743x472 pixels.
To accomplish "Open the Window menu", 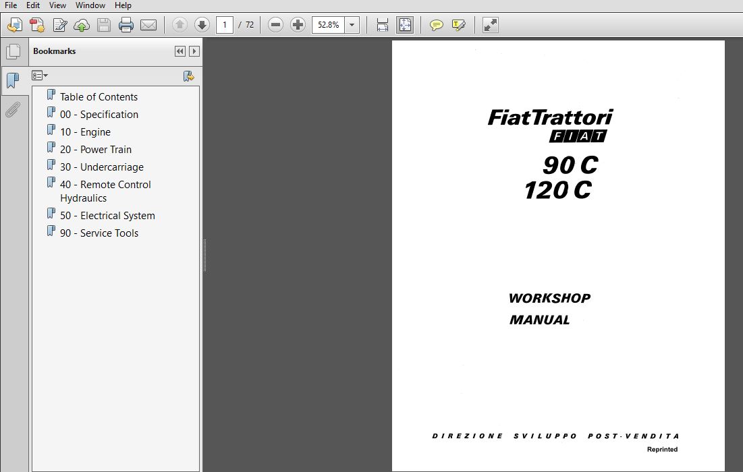I will [90, 5].
